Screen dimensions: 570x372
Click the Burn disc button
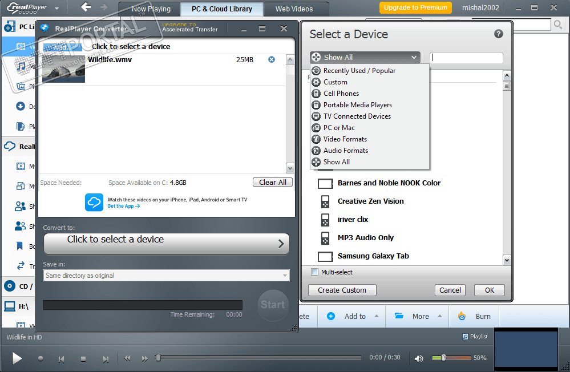click(x=474, y=316)
